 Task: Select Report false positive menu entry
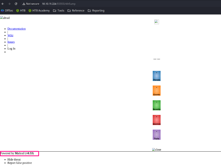[x=20, y=163]
